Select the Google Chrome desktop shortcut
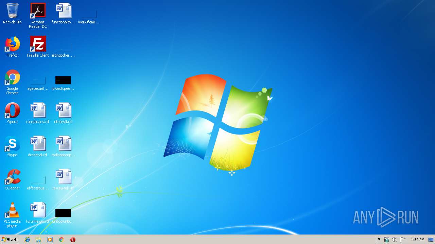The image size is (435, 244). (x=12, y=82)
